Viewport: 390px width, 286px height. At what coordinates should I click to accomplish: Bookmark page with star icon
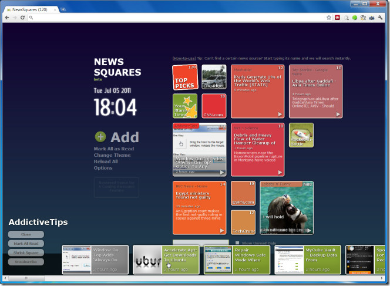329,18
